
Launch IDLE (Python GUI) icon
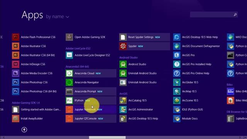tap(177, 109)
